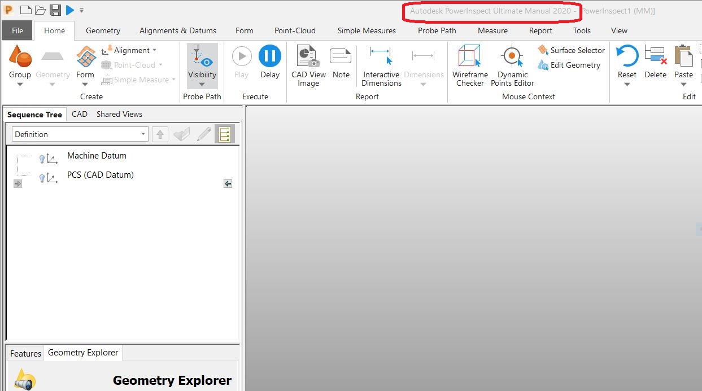Open the Definition combo box
Viewport: 702px width, 391px height.
(x=80, y=134)
